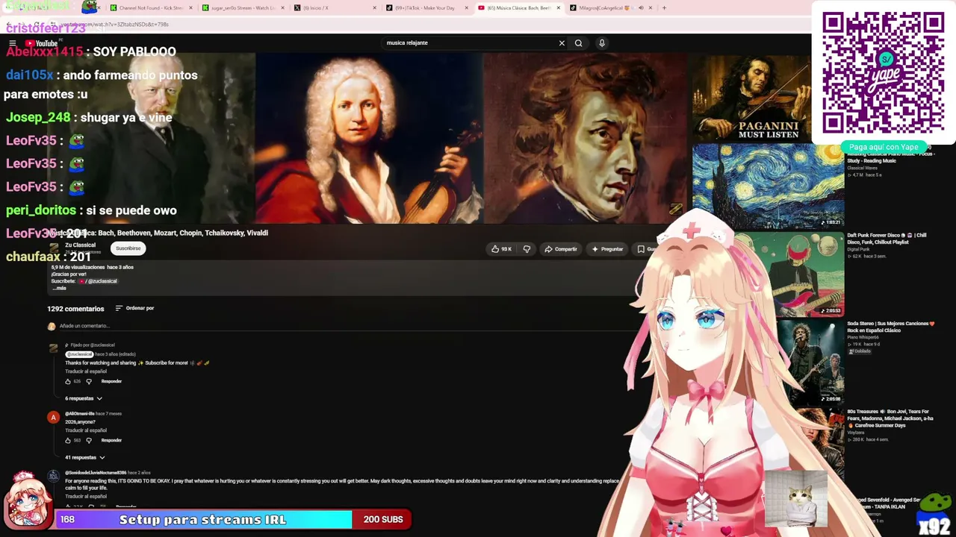Open the red A commenter avatar
This screenshot has width=956, height=537.
click(53, 418)
